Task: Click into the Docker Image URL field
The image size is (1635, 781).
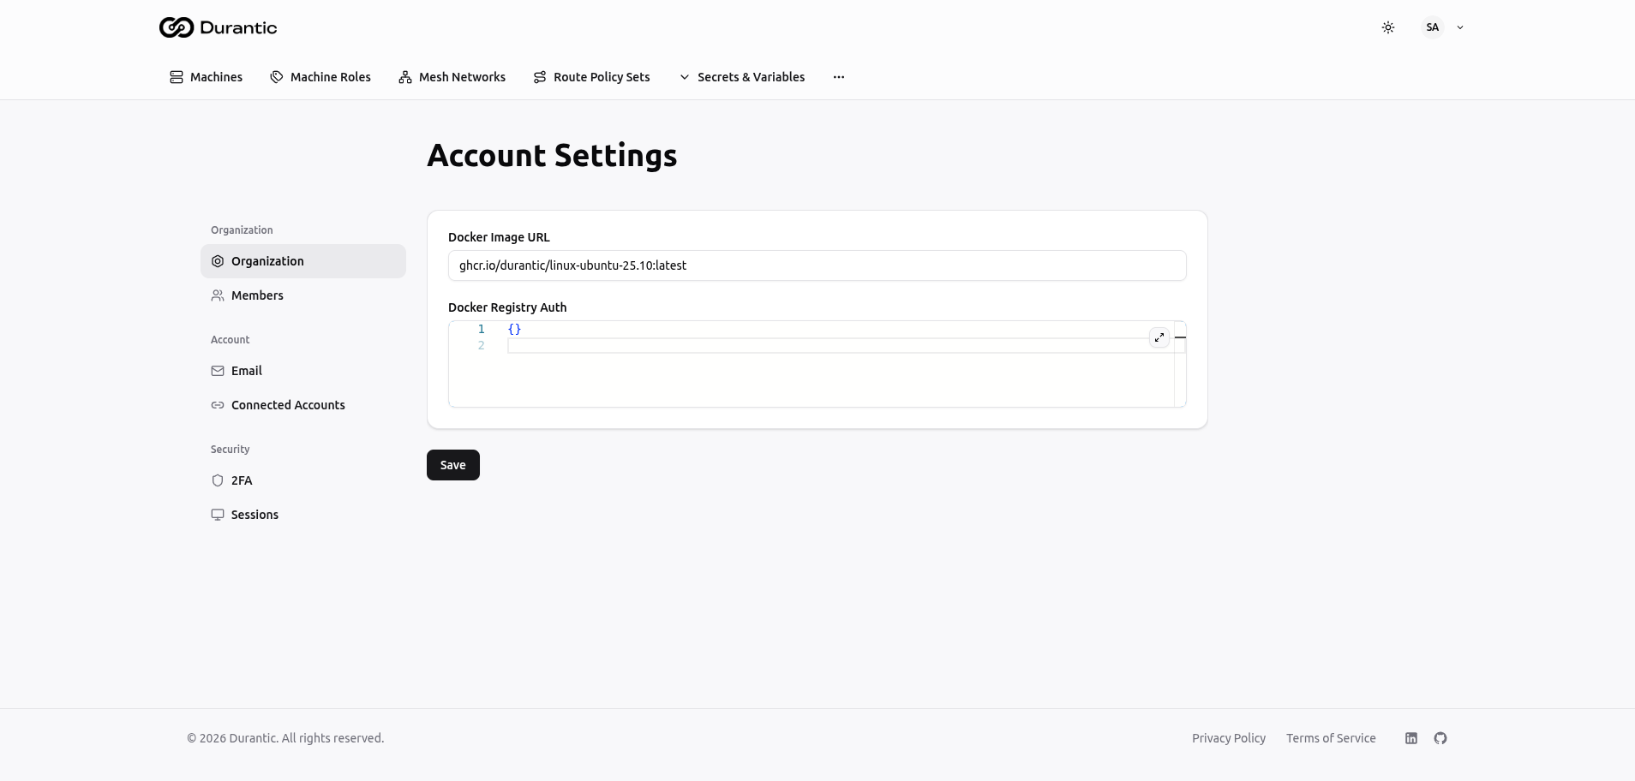Action: [x=817, y=265]
